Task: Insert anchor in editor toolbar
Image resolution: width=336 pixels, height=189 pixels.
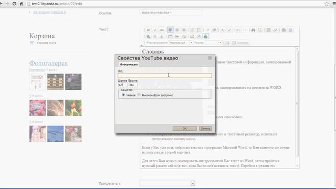Action: [162, 36]
